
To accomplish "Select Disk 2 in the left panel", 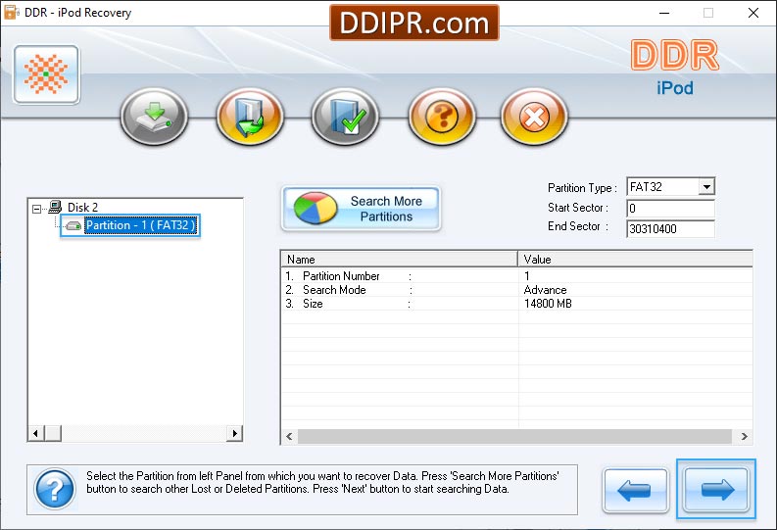I will click(x=82, y=207).
